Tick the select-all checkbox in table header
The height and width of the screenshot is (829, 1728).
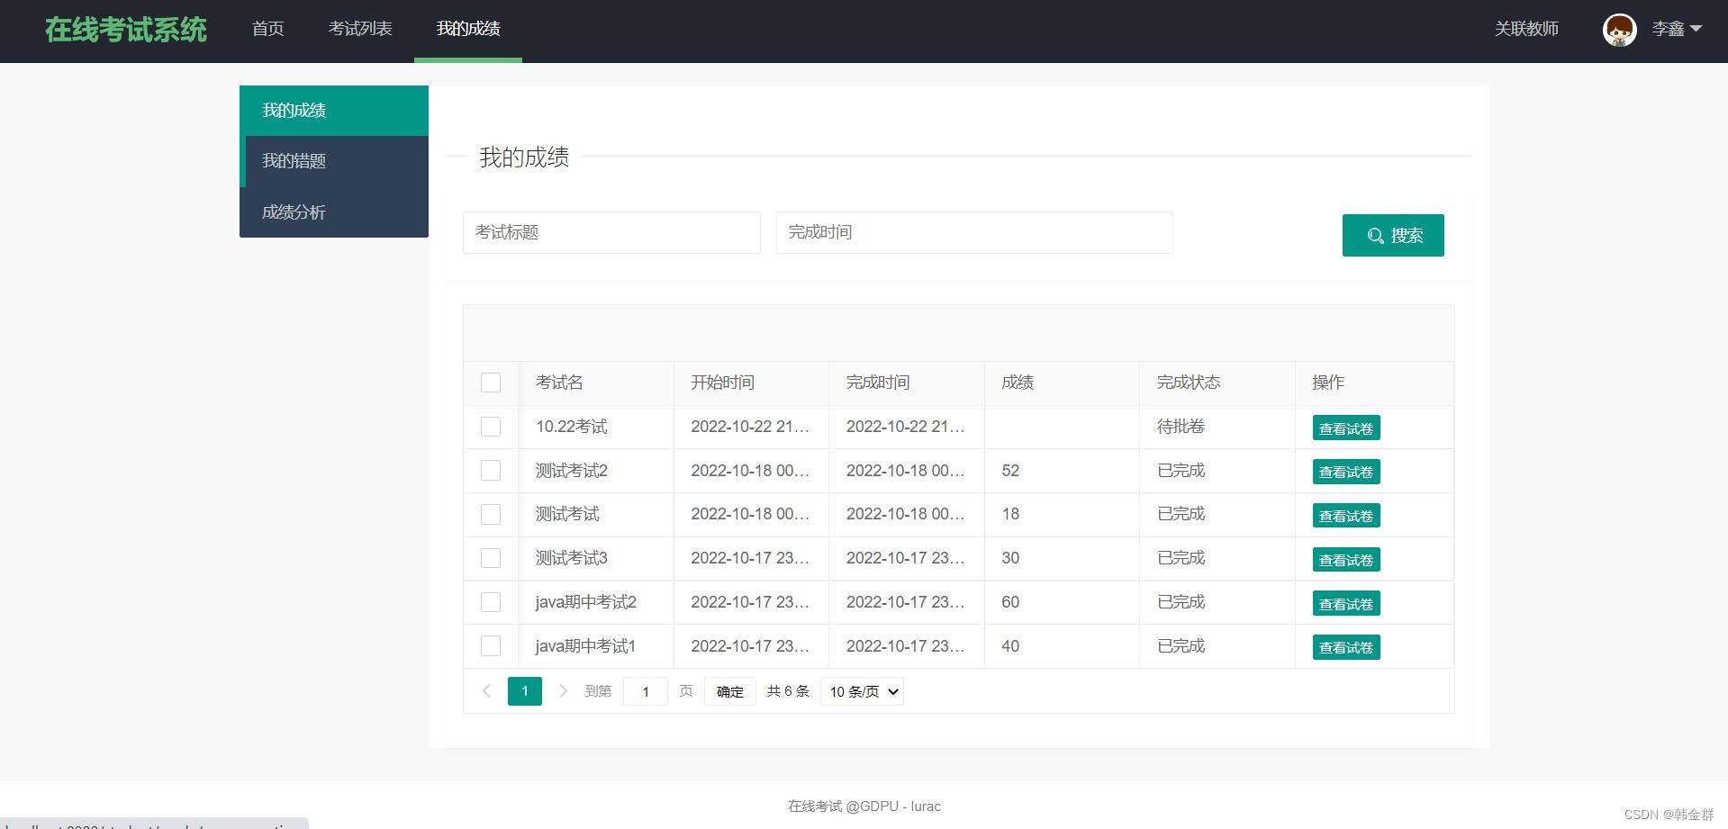click(491, 383)
